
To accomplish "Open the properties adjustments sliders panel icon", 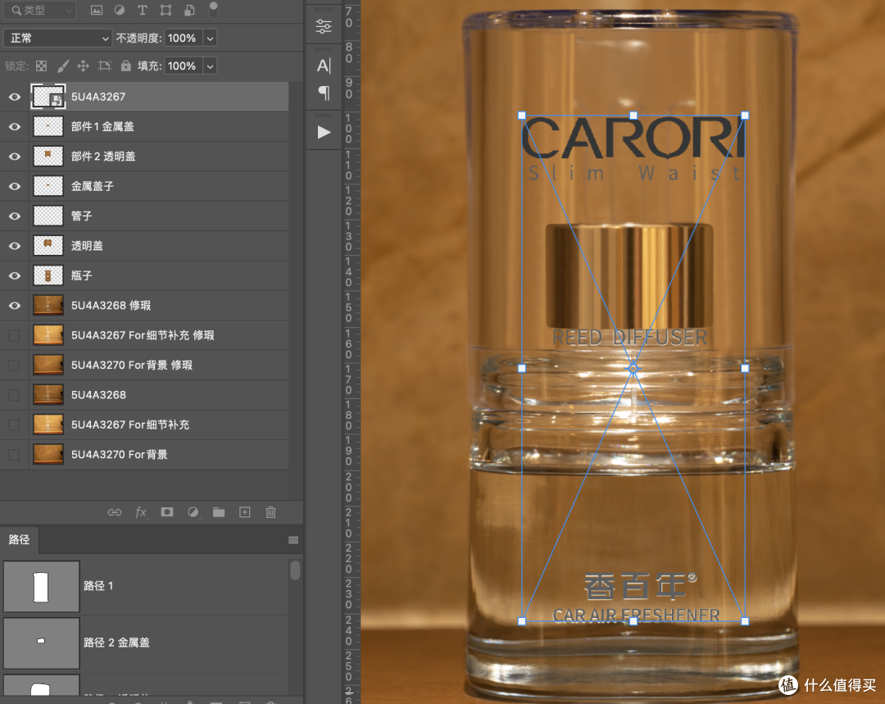I will 324,26.
